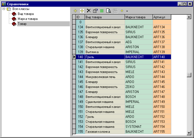Screen dimensions: 194x138
Task: Click the scrollbar up arrow
Action: (x=189, y=17)
